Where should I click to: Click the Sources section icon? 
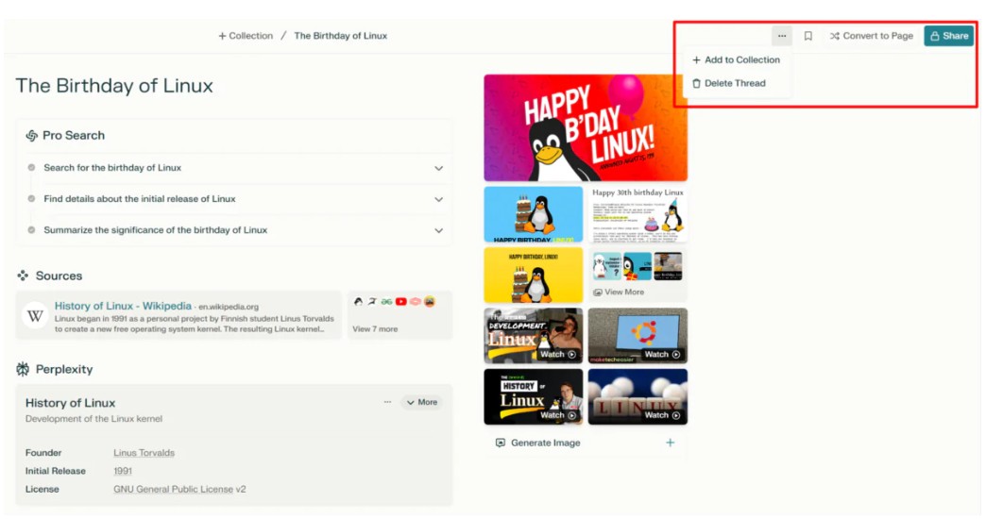23,276
